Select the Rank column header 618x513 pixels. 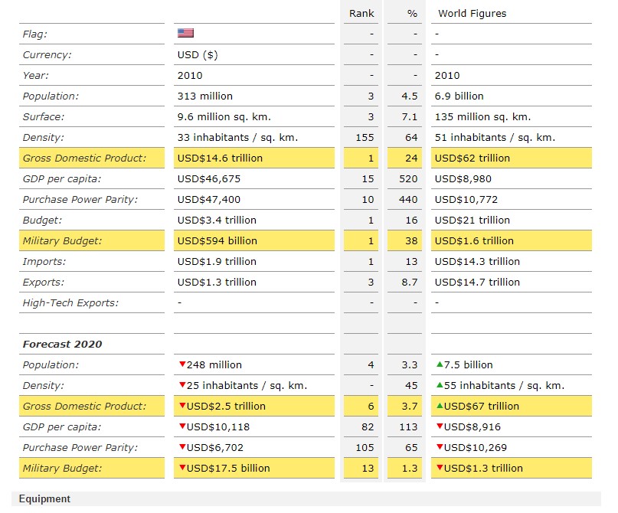click(x=361, y=13)
